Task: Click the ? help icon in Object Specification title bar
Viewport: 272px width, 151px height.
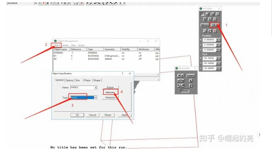Action: click(122, 74)
